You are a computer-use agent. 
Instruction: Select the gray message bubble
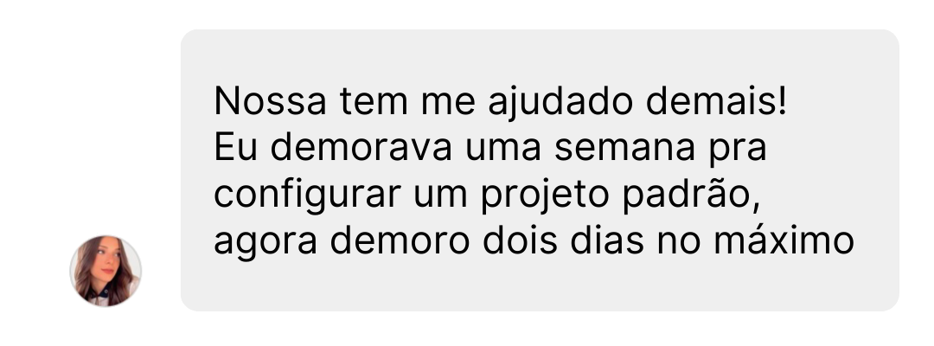pos(540,170)
